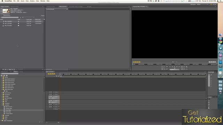Step forward one frame in Program monitor
The width and height of the screenshot is (223, 125).
[177, 67]
